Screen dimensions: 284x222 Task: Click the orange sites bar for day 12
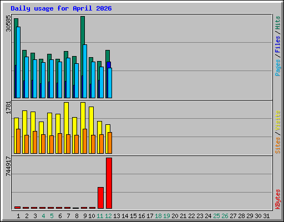point(110,143)
